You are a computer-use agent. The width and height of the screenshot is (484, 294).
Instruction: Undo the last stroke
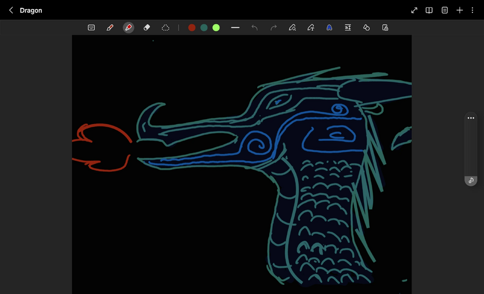tap(254, 28)
